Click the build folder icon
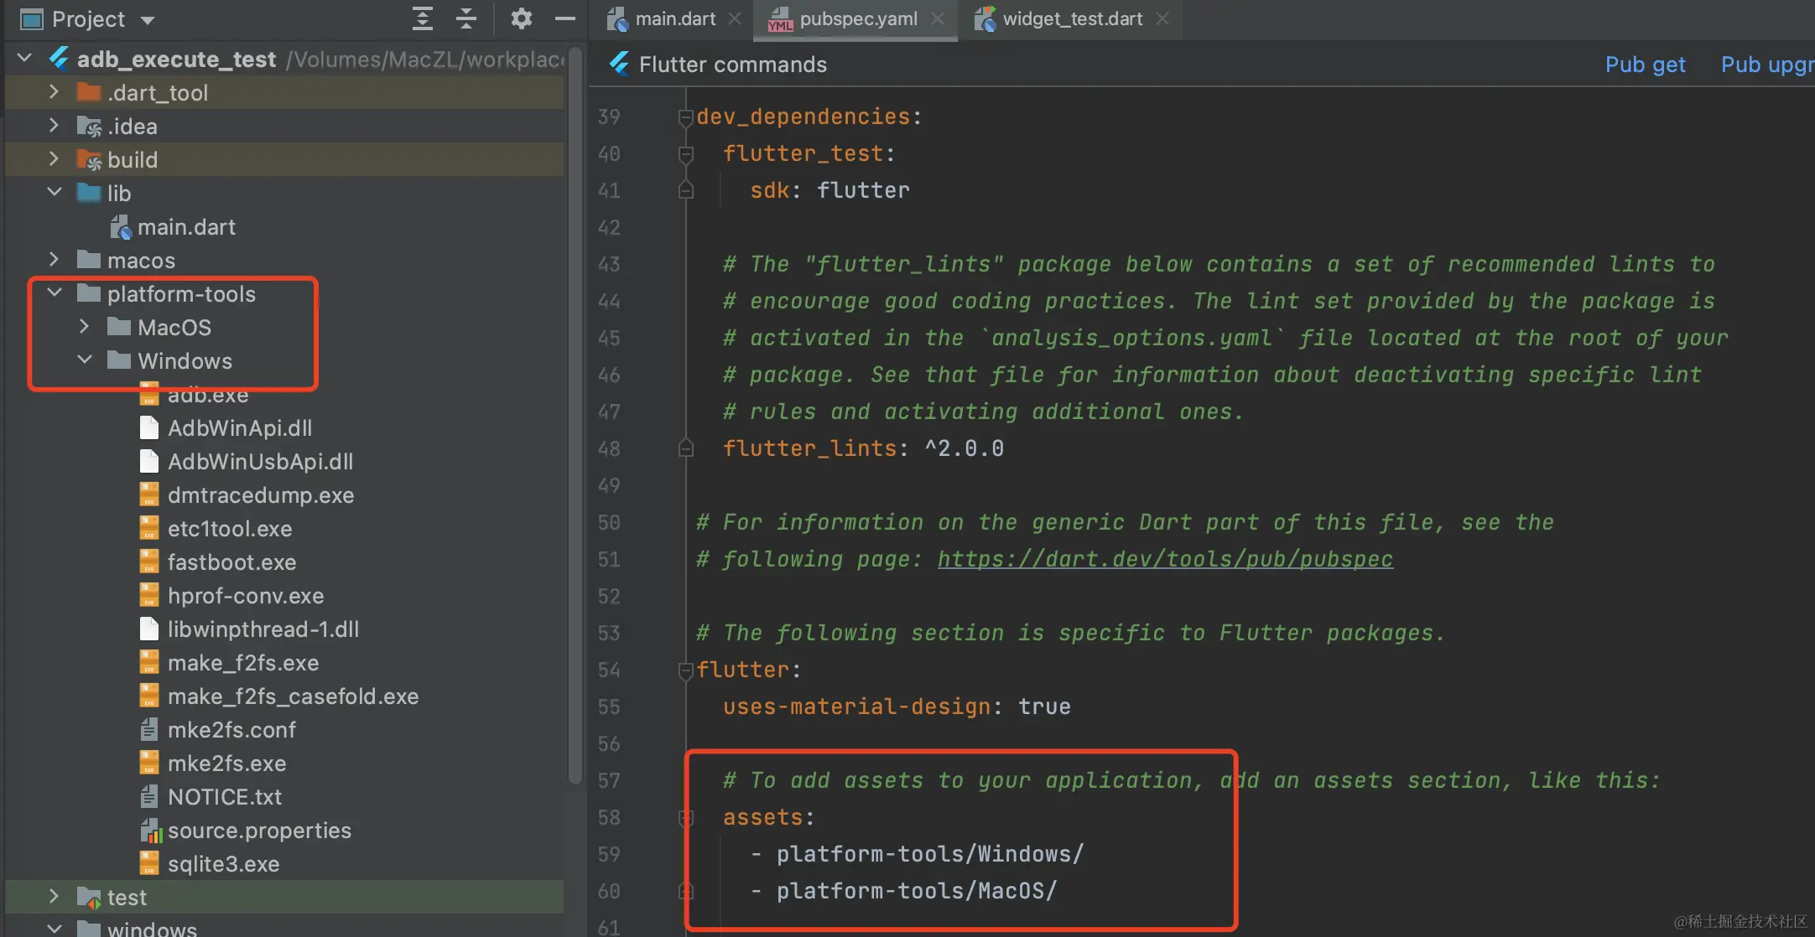This screenshot has height=937, width=1815. pos(89,158)
